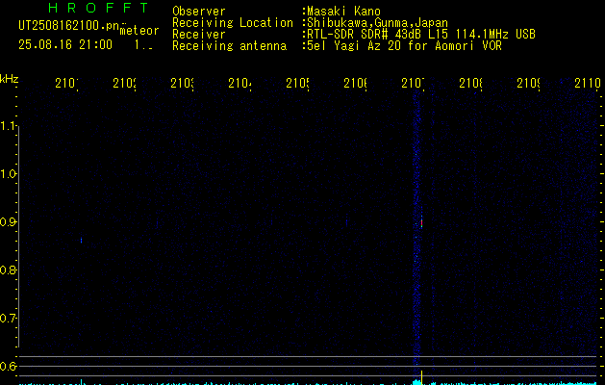
Task: Click the 0.7 frequency axis label
Action: [8, 318]
